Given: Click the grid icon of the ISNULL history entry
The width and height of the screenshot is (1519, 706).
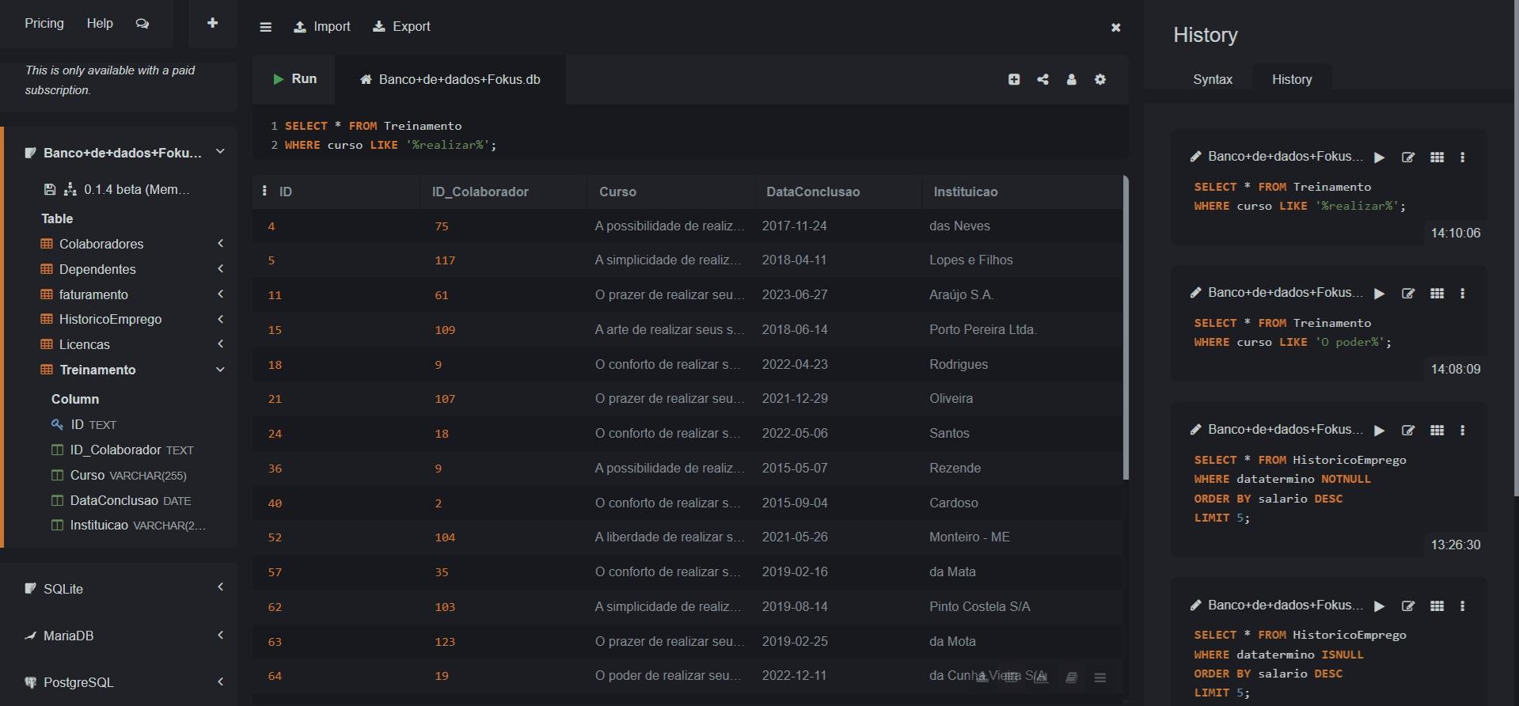Looking at the screenshot, I should (1437, 606).
